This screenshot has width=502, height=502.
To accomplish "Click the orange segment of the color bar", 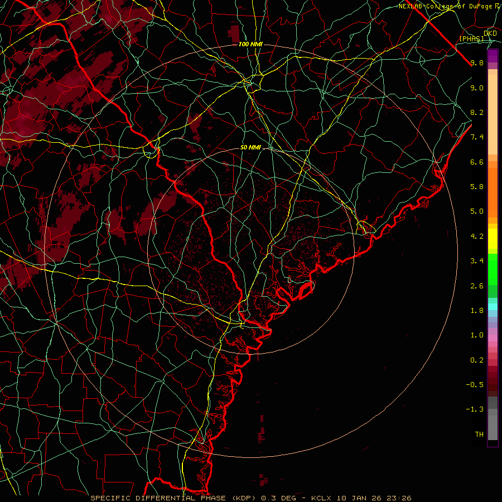I will 493,193.
